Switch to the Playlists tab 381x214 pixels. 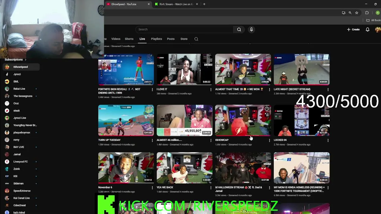[156, 39]
